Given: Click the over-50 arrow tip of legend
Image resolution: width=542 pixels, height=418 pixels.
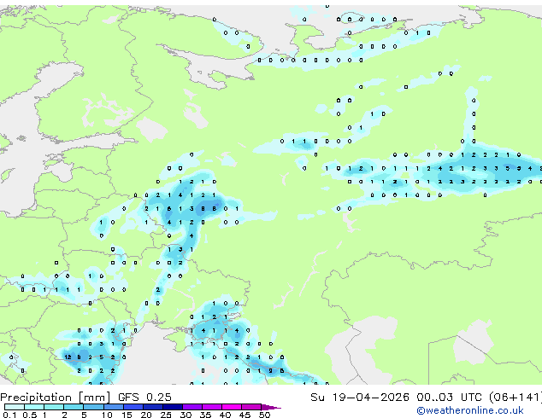Looking at the screenshot, I should click(x=271, y=407).
